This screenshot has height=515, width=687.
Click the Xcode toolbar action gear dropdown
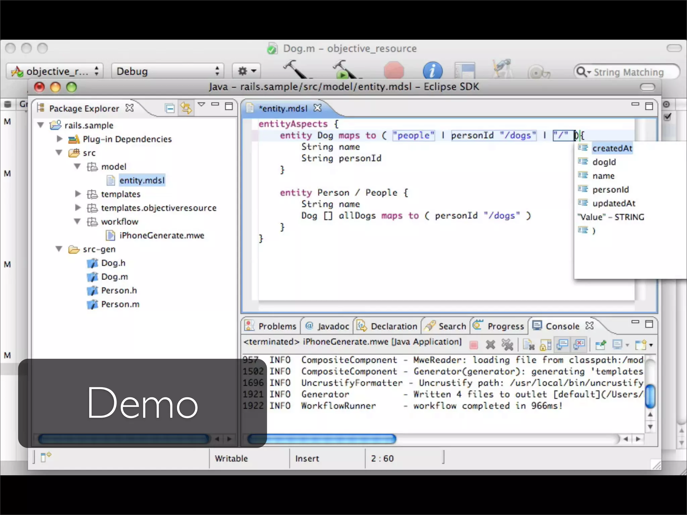click(247, 71)
